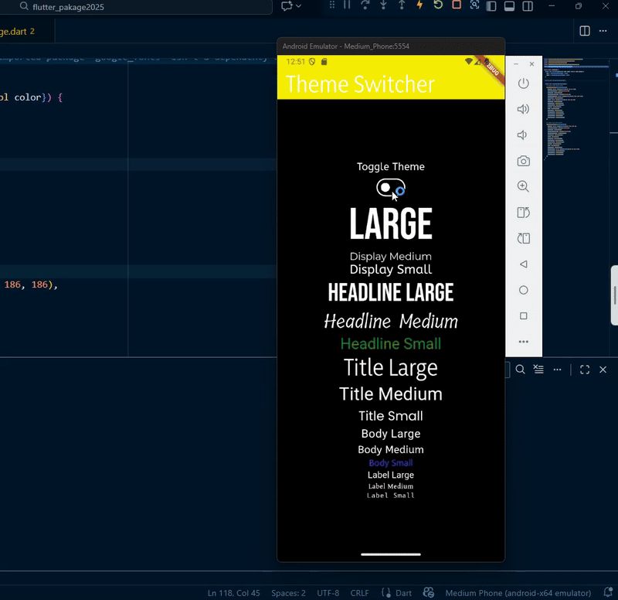The height and width of the screenshot is (600, 618).
Task: Toggle secondary sidebar layout icon
Action: 528,6
